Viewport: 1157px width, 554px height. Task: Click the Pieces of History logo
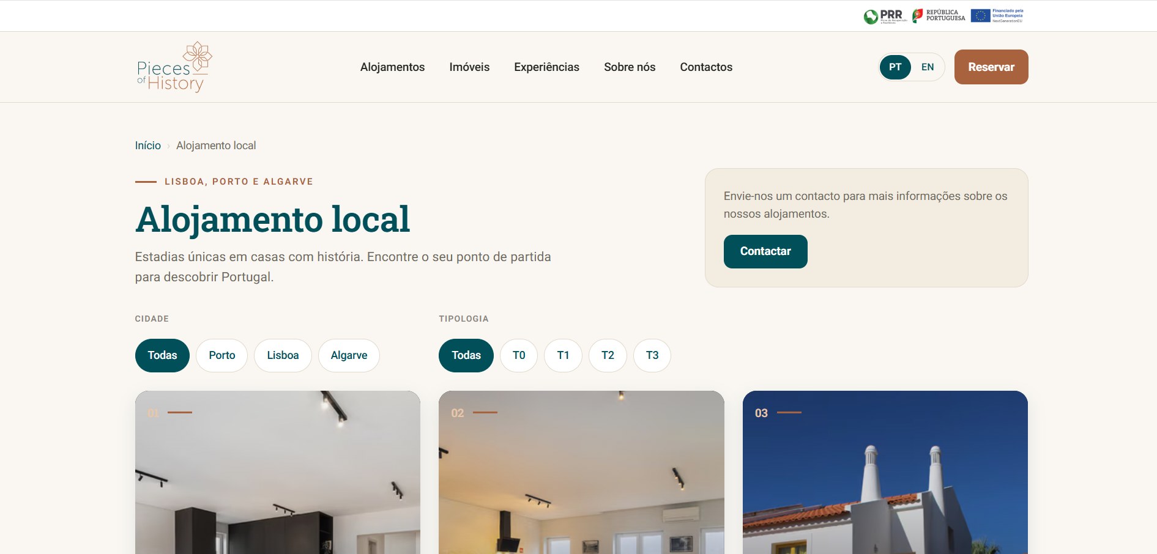coord(174,67)
